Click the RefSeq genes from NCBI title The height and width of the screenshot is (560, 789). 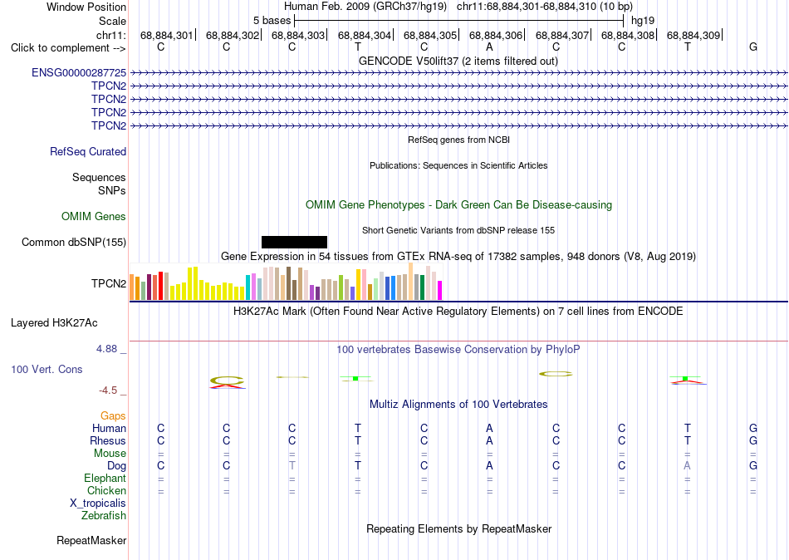459,140
